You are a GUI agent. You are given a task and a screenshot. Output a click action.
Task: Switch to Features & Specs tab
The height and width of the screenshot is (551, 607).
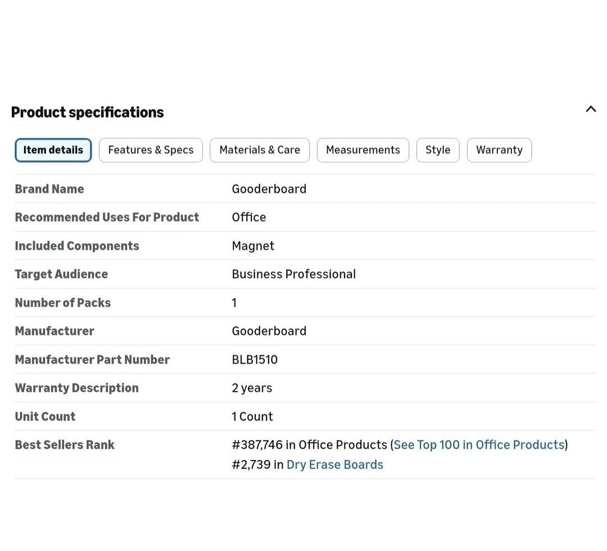coord(151,150)
